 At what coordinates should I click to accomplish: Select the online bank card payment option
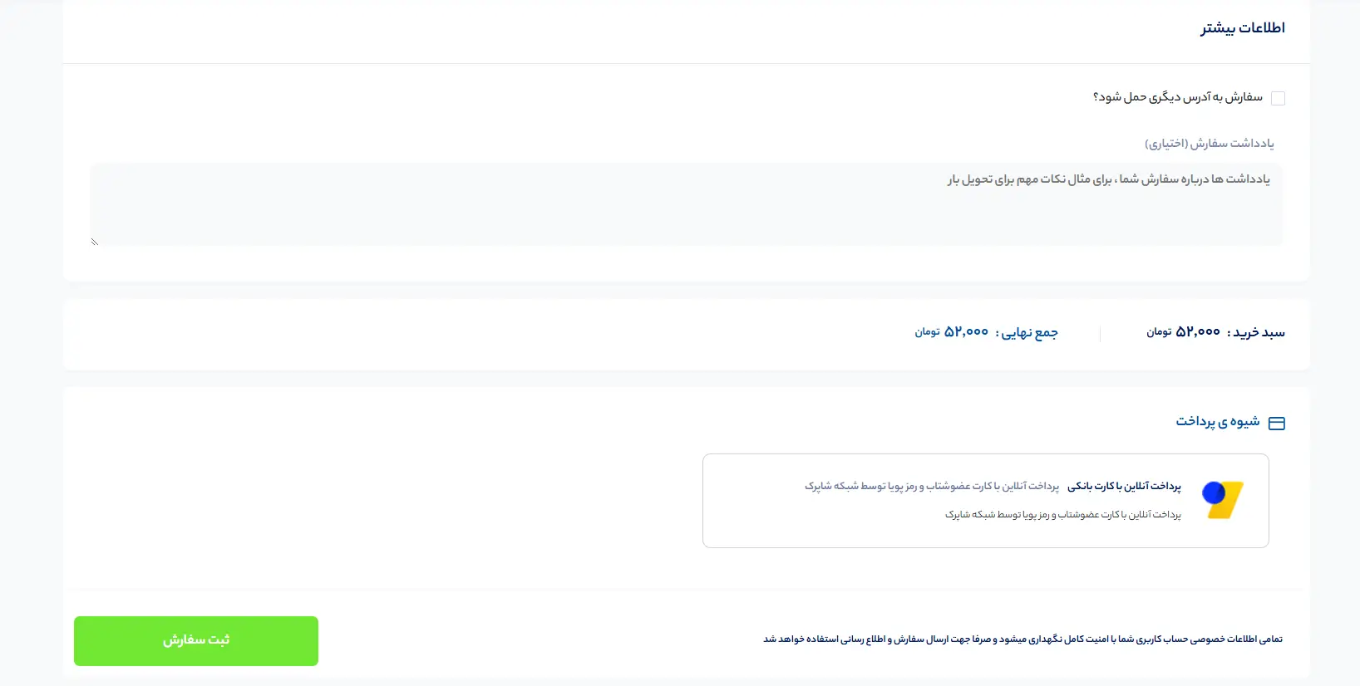coord(985,501)
